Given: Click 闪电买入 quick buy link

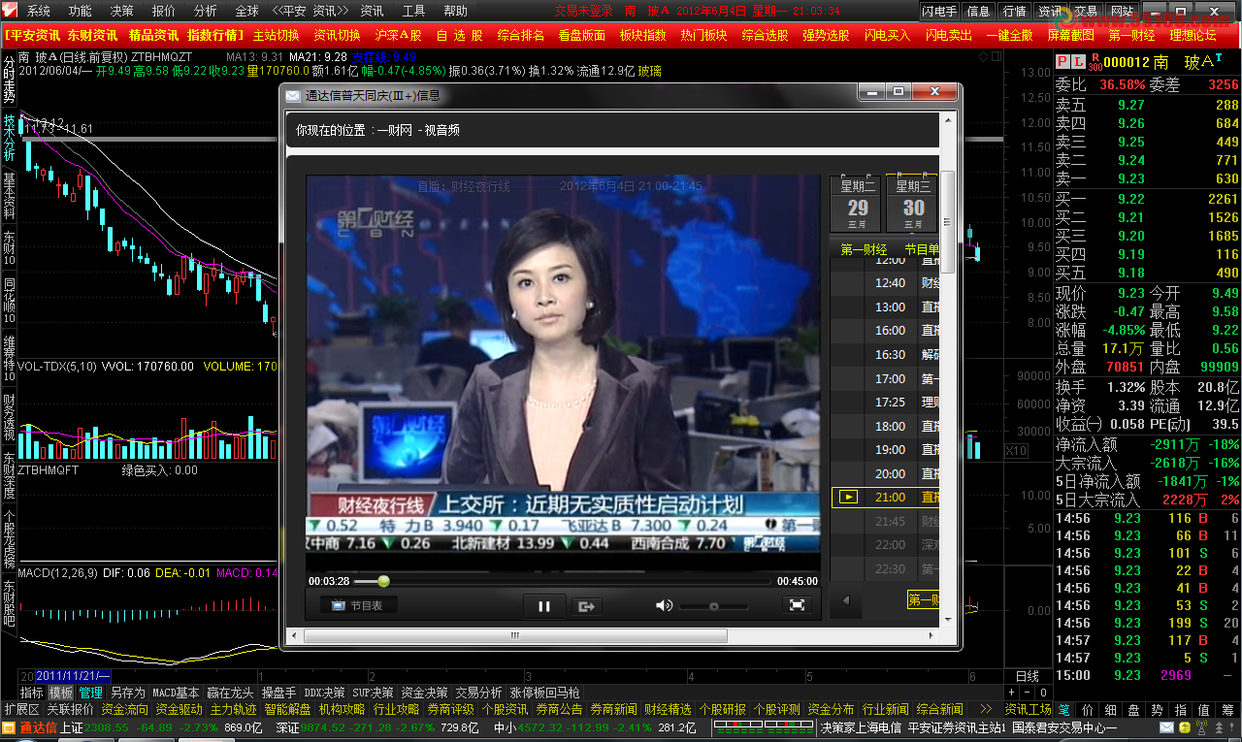Looking at the screenshot, I should [x=886, y=34].
